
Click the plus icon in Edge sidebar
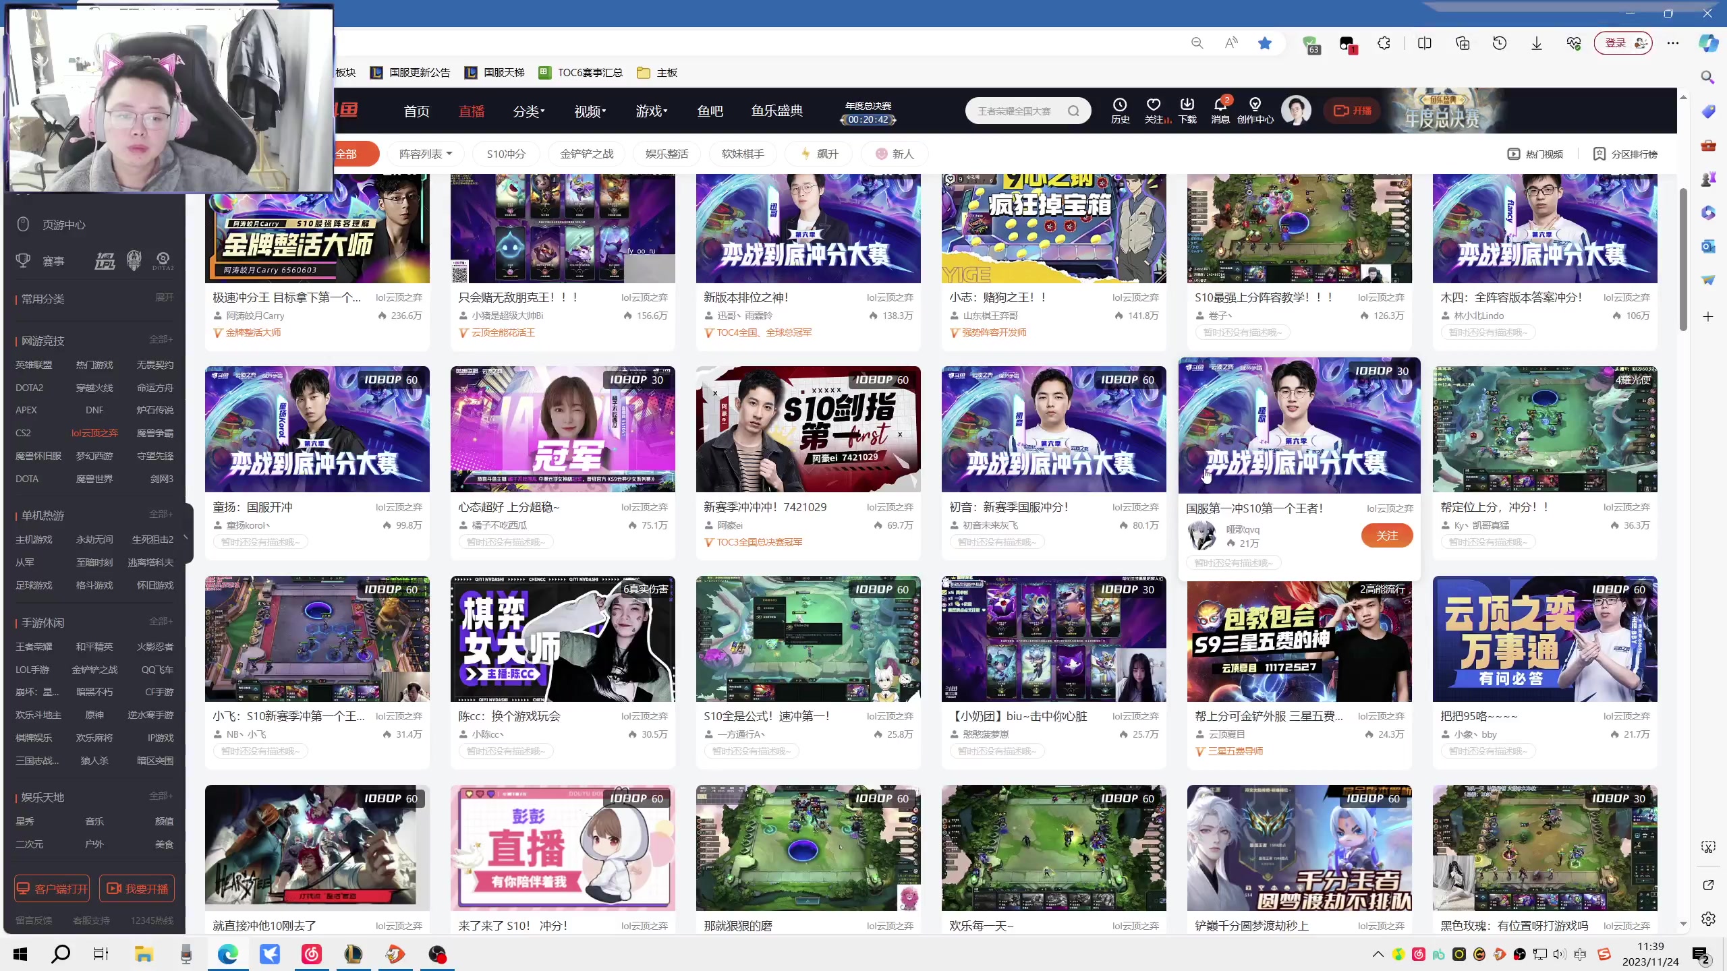[x=1708, y=317]
